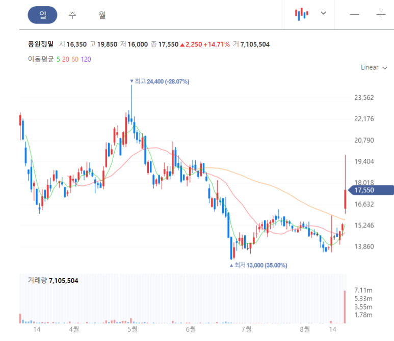Click the 최고 24,400 high marker
This screenshot has width=394, height=341.
(160, 81)
